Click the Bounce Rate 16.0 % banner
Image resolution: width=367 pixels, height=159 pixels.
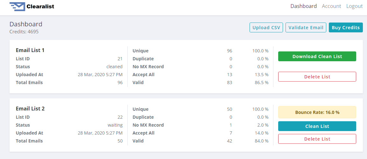click(x=317, y=112)
